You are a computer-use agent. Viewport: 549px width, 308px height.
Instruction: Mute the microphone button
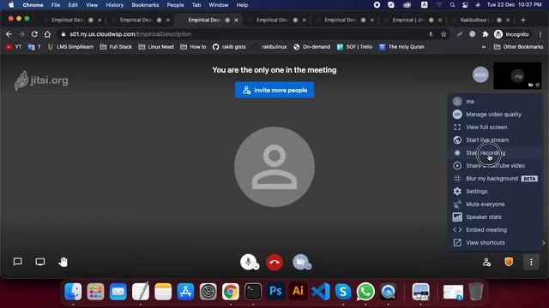(248, 262)
